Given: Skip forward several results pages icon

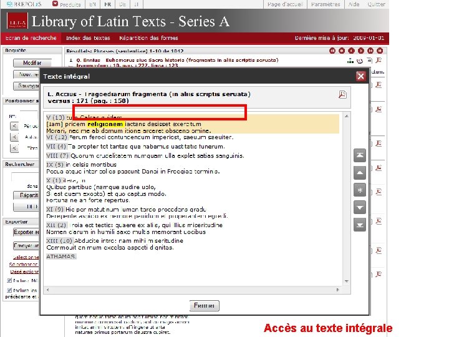Looking at the screenshot, I should point(370,51).
